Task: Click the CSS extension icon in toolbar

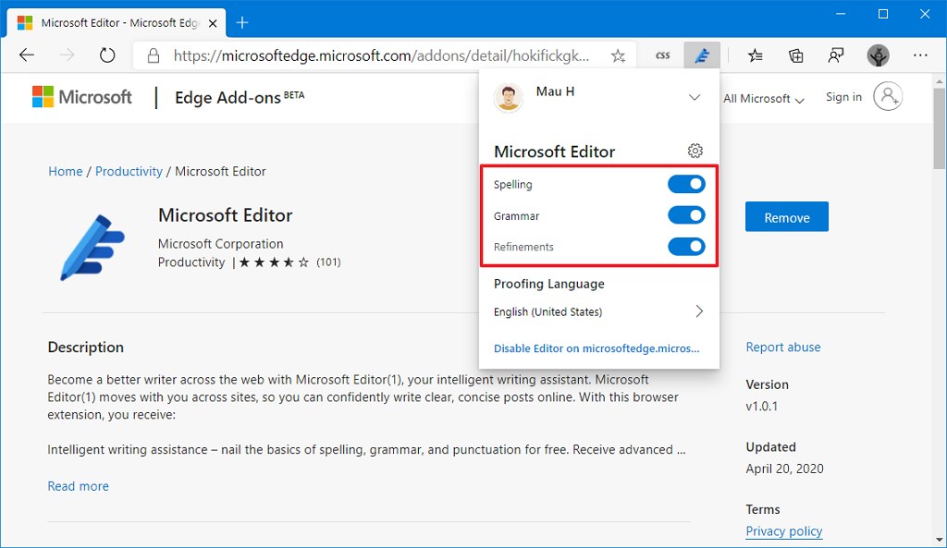Action: (662, 55)
